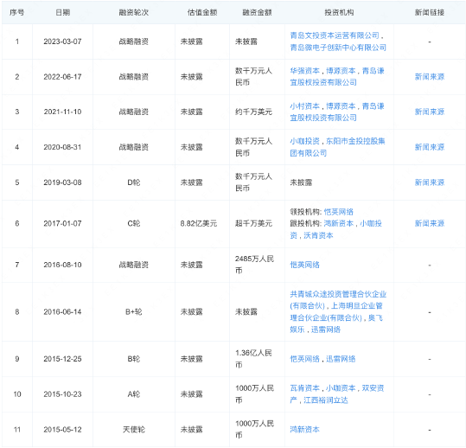Open 迅雷网络 in the B轮 row

point(341,359)
